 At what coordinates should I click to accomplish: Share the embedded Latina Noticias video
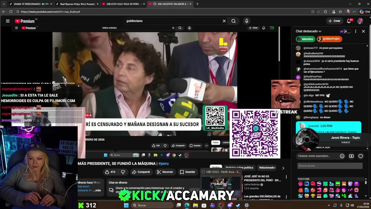(178, 145)
